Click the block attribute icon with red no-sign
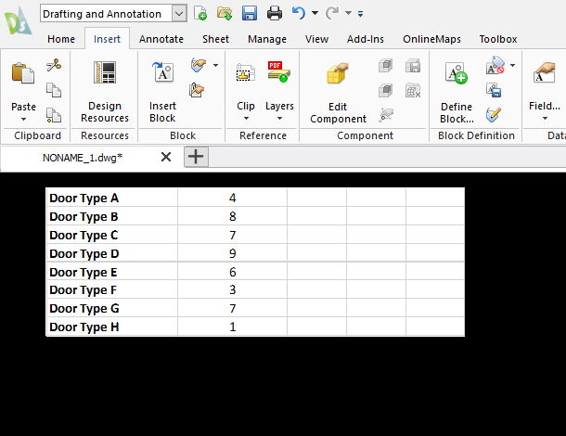566x436 pixels. point(495,65)
